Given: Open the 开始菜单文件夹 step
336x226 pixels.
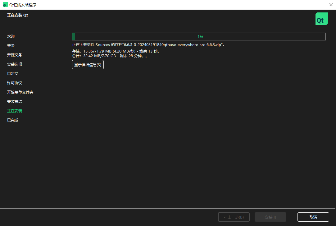Looking at the screenshot, I should 20,92.
